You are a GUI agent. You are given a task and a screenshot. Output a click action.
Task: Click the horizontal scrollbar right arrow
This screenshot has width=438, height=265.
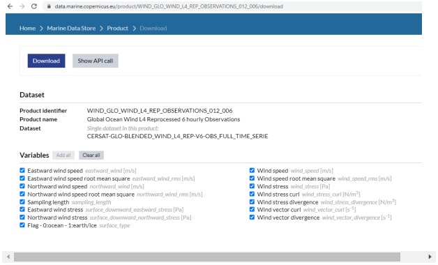430,257
